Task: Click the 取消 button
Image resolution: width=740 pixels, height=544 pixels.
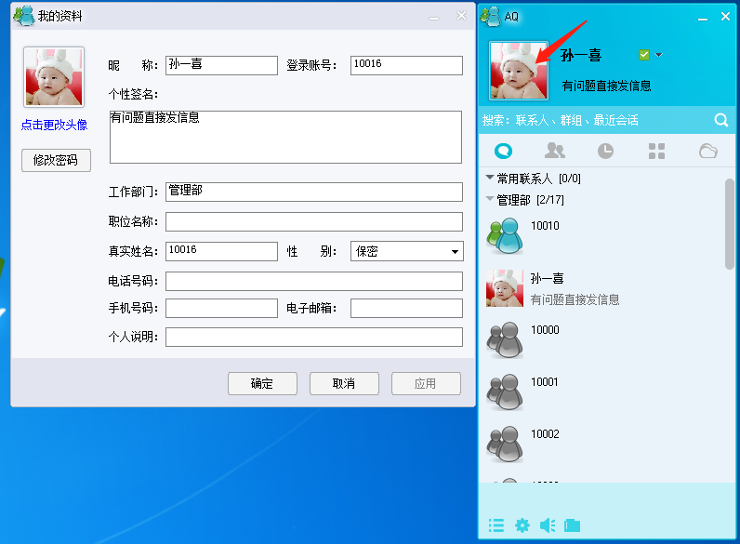Action: 344,383
